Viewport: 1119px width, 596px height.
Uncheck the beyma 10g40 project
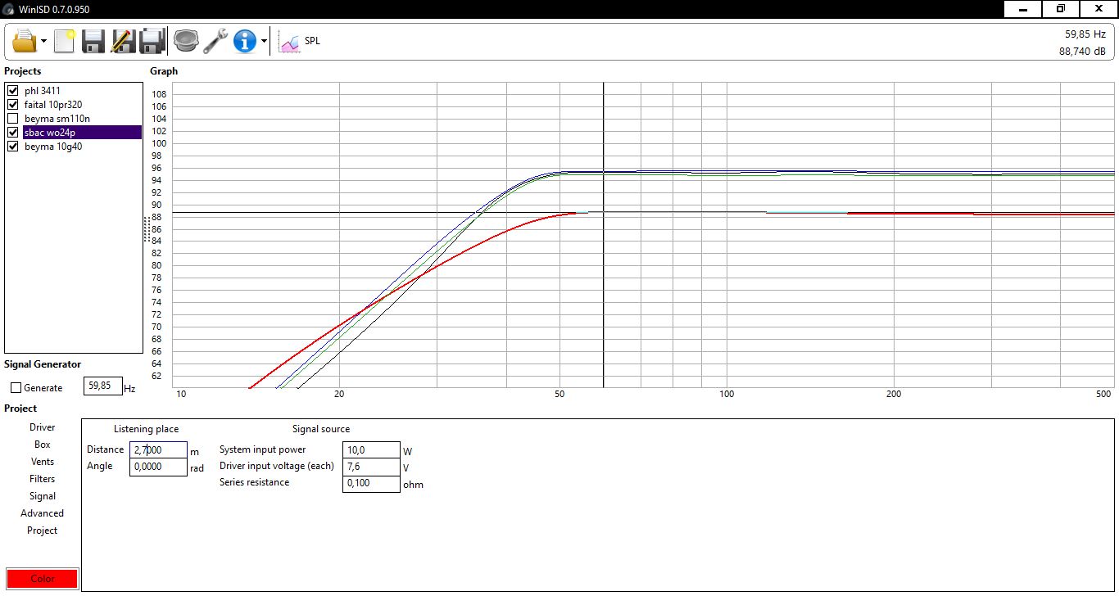12,147
